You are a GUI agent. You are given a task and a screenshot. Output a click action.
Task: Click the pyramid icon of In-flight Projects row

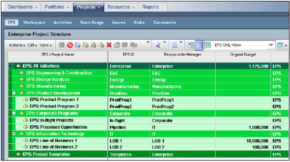[26, 120]
